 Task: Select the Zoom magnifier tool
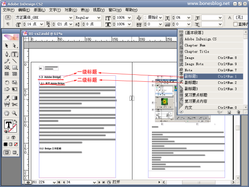click(14, 113)
